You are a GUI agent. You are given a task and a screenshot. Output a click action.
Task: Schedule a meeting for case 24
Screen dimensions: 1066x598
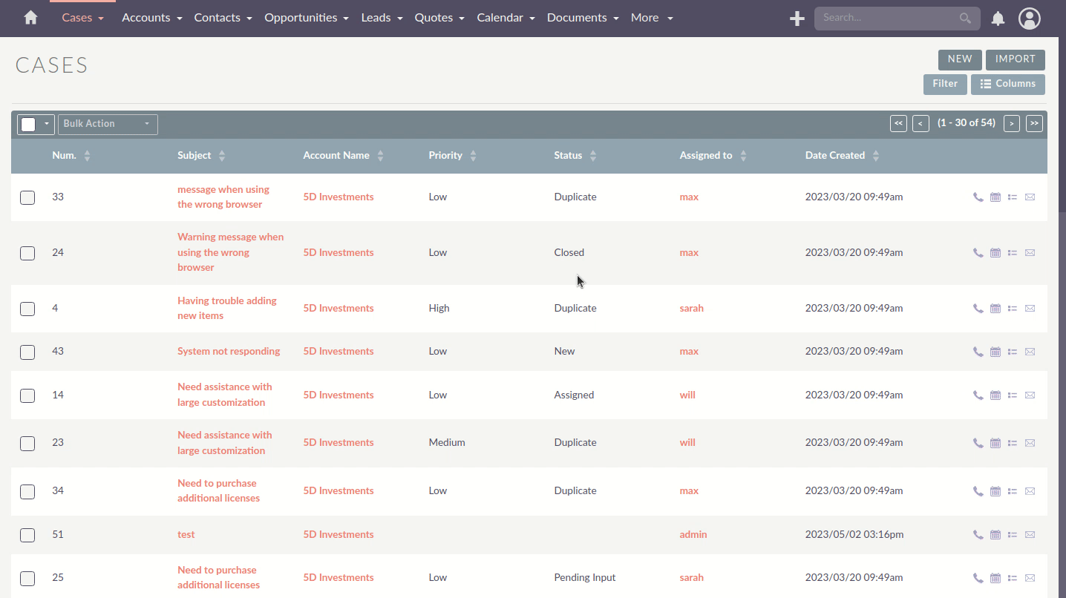[x=995, y=252]
